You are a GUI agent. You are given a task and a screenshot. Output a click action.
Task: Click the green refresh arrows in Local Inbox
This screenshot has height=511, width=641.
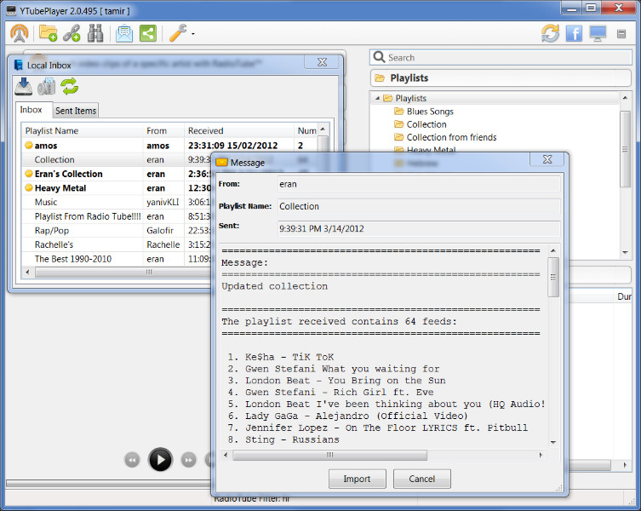pos(69,86)
